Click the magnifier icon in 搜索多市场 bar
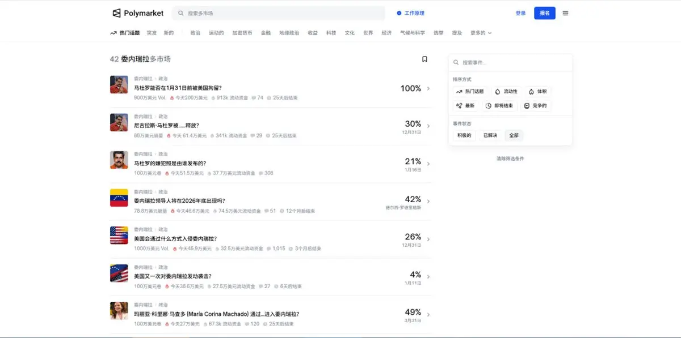 [181, 13]
